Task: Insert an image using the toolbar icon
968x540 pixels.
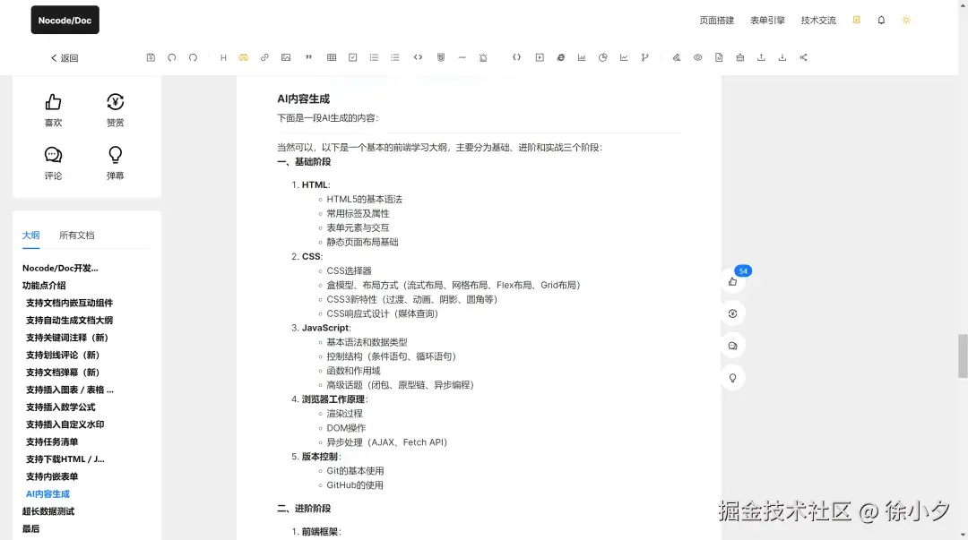Action: 285,56
